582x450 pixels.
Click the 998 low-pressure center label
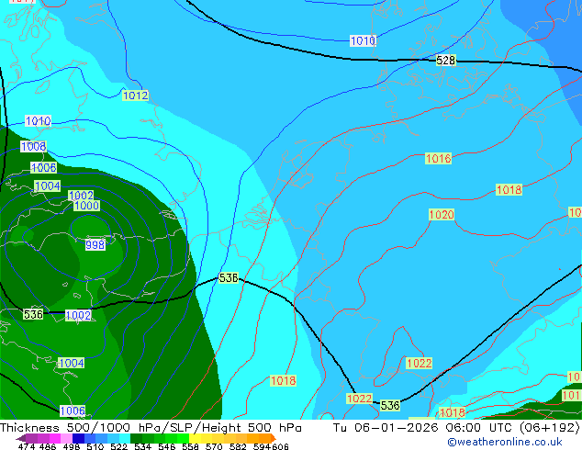pos(95,244)
